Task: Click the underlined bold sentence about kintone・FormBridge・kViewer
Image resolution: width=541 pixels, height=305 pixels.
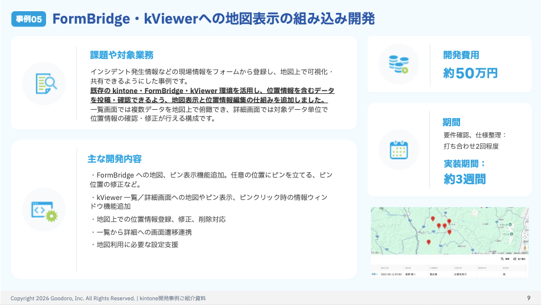Action: coord(212,96)
